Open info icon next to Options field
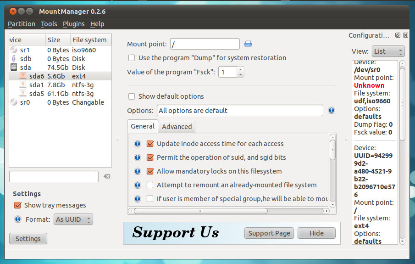Screen dimensions: 415x264 coord(332,110)
